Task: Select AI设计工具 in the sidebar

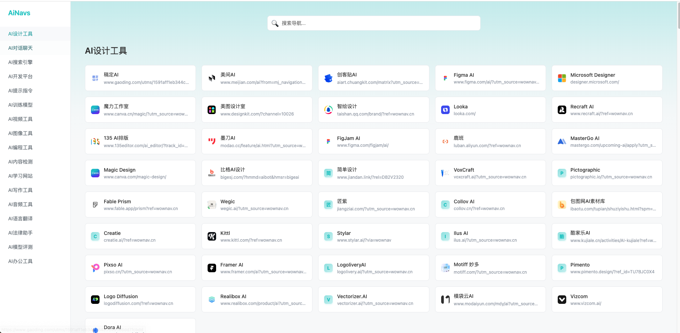Action: (35, 34)
